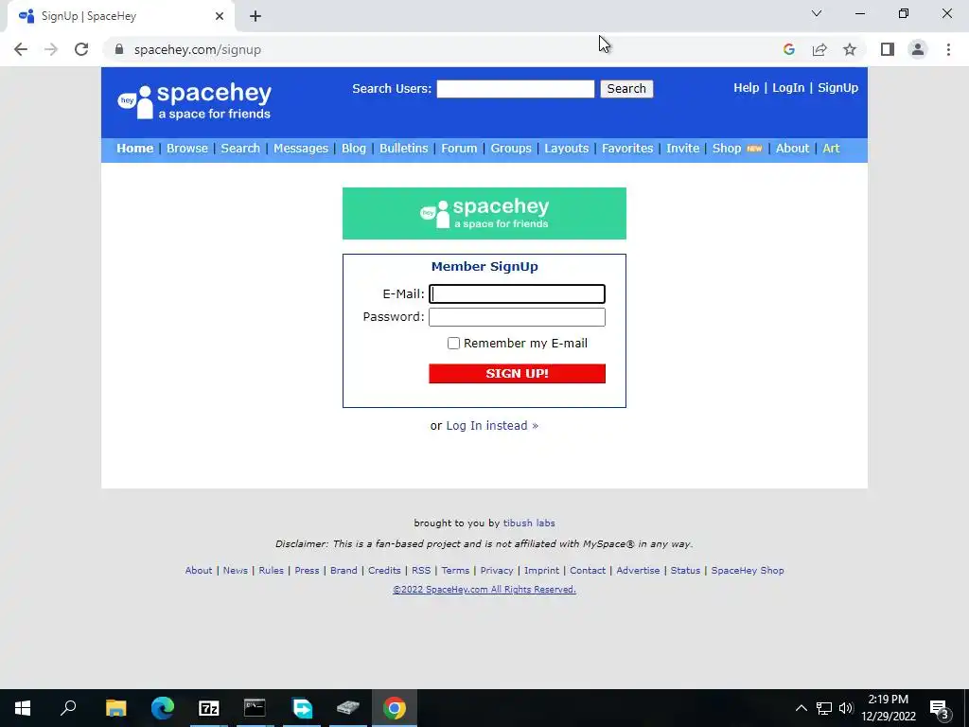The width and height of the screenshot is (969, 727).
Task: Select the SignUp | SpaceHey tab
Action: (120, 16)
